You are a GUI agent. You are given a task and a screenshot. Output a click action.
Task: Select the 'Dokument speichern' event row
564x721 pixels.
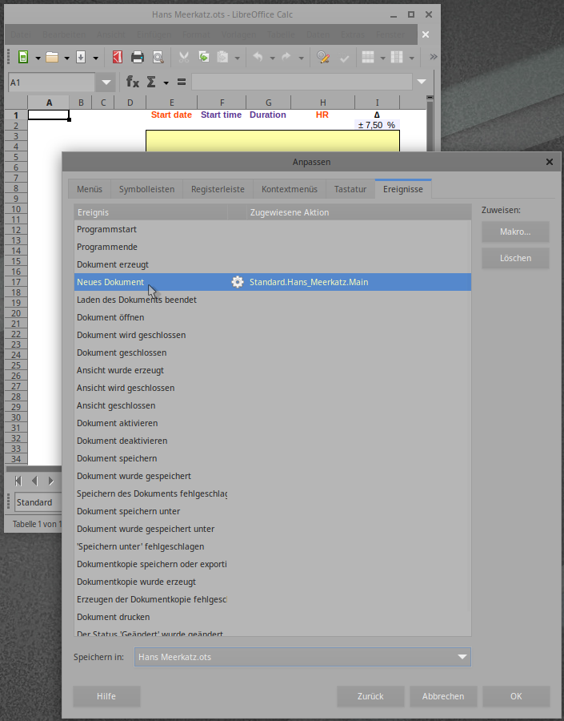[273, 458]
